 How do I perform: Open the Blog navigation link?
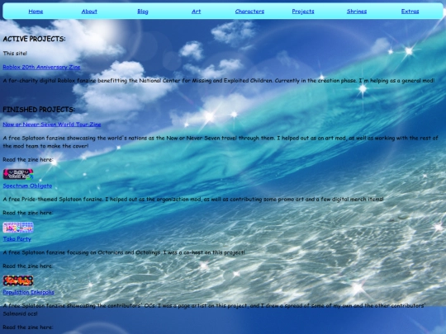(143, 12)
